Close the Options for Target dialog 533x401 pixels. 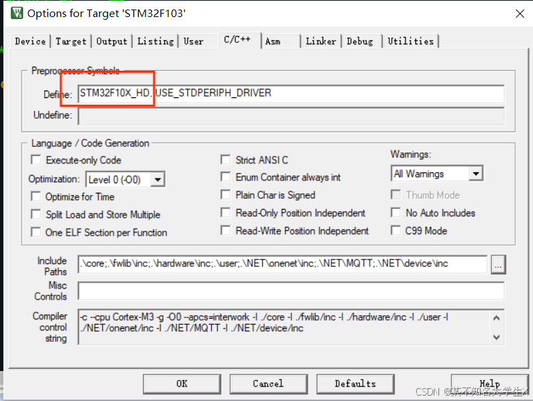(x=520, y=14)
